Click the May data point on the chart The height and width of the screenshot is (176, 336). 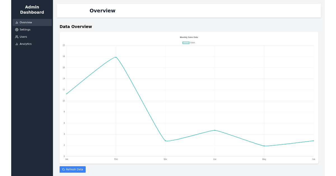[264, 146]
